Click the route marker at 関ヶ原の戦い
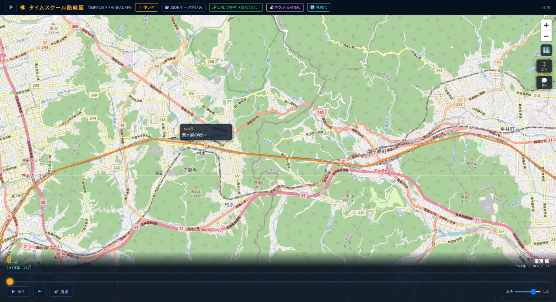 (x=206, y=146)
